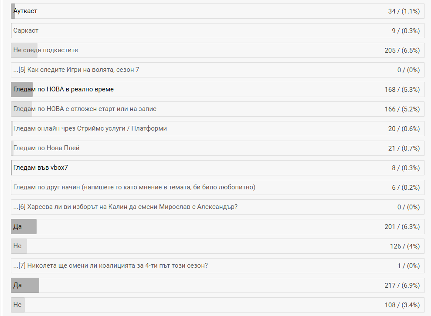Click the "Да" label with 217 votes
This screenshot has height=316, width=431.
click(x=17, y=285)
